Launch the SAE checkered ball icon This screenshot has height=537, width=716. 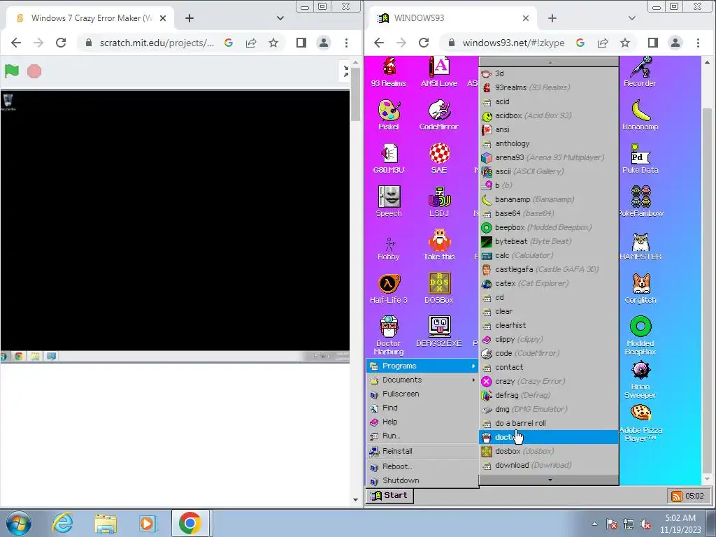(439, 159)
